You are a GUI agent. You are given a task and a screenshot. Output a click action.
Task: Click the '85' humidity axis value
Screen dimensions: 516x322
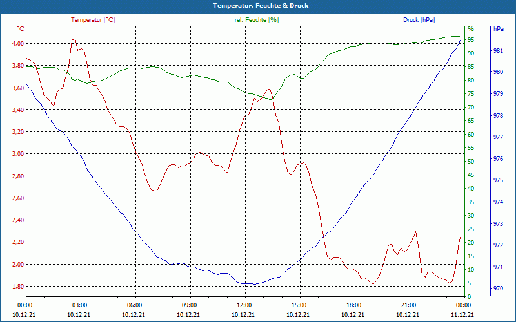[471, 67]
